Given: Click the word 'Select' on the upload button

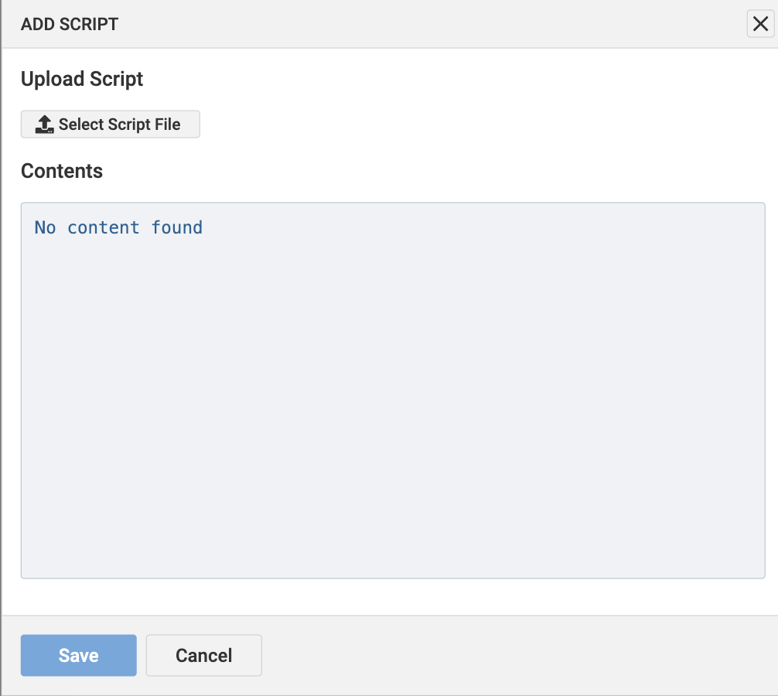Looking at the screenshot, I should pyautogui.click(x=80, y=125).
